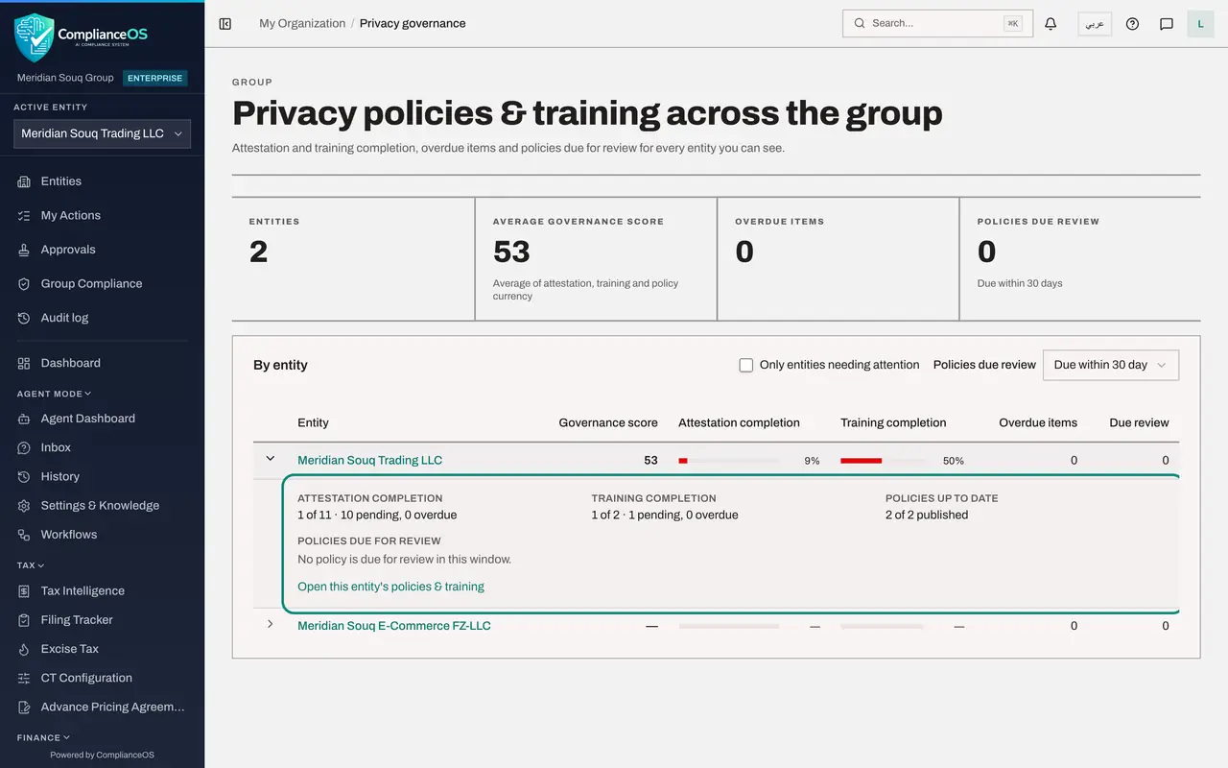Screen dimensions: 1228x768
Task: Click the Agent Dashboard robot icon
Action: [x=24, y=419]
